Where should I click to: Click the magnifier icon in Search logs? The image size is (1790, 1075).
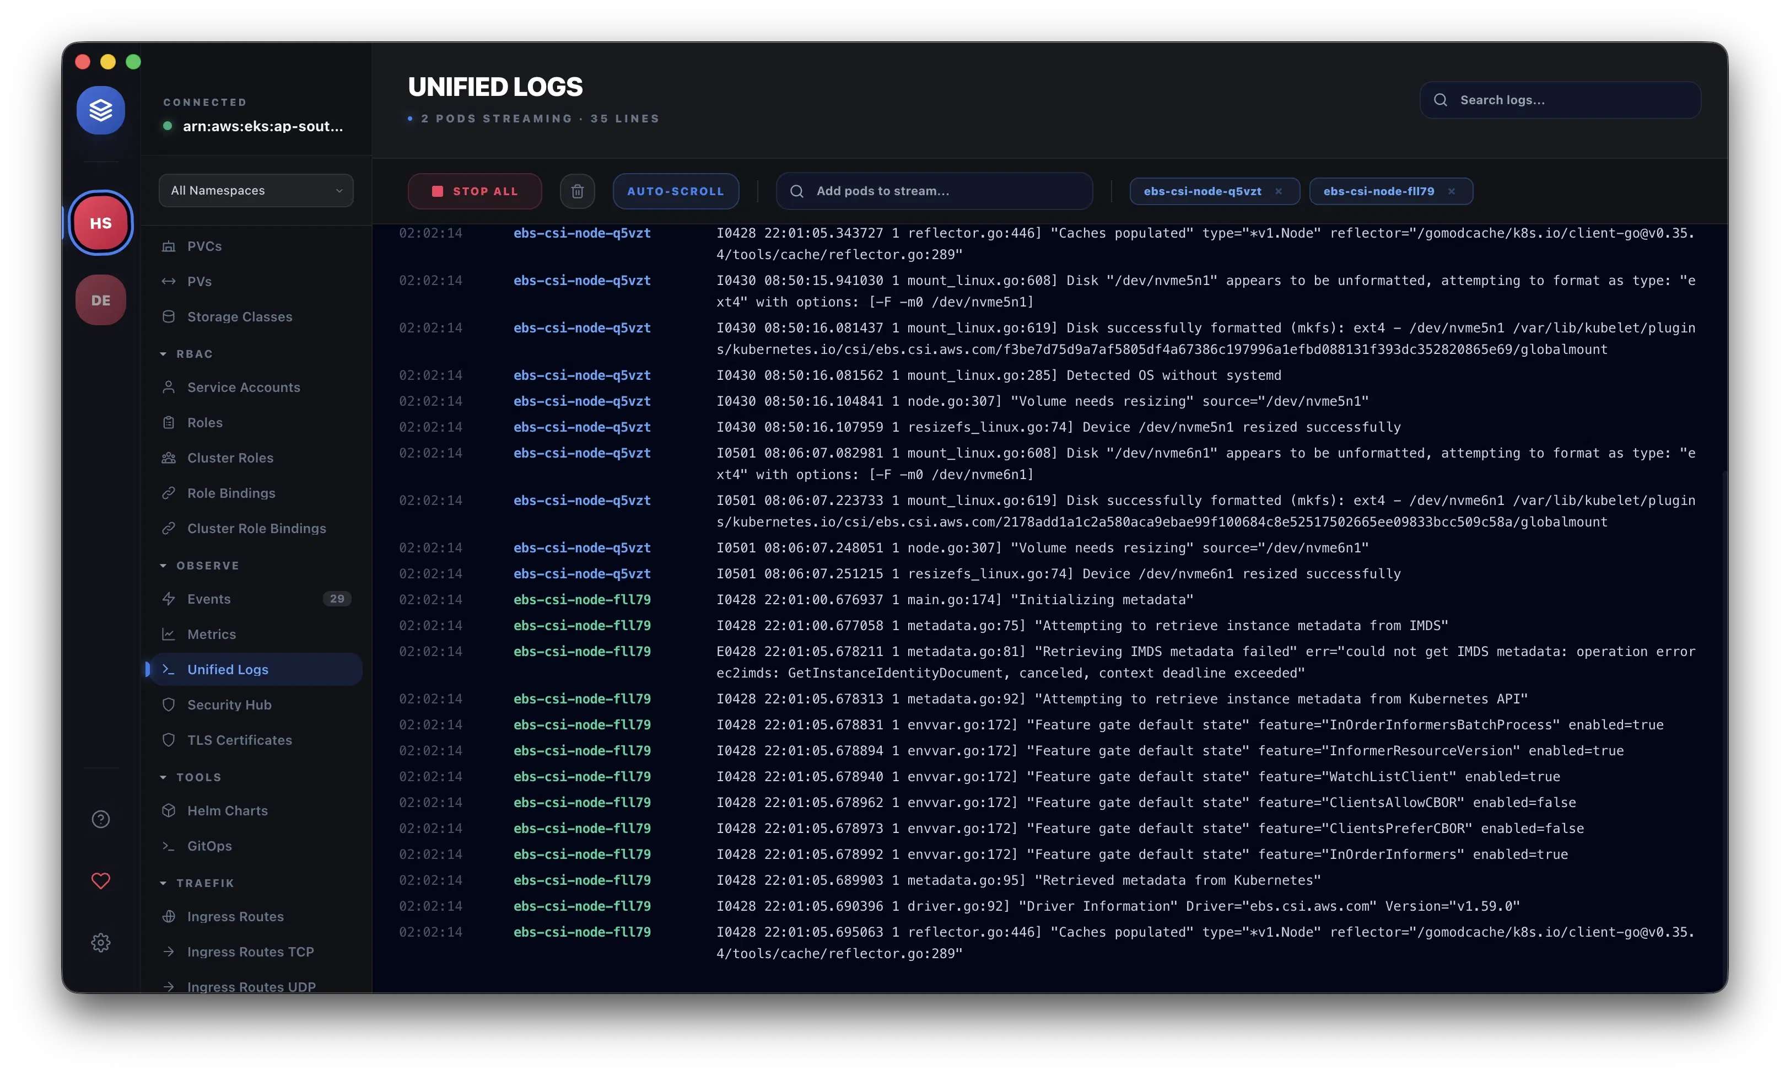pyautogui.click(x=1440, y=100)
